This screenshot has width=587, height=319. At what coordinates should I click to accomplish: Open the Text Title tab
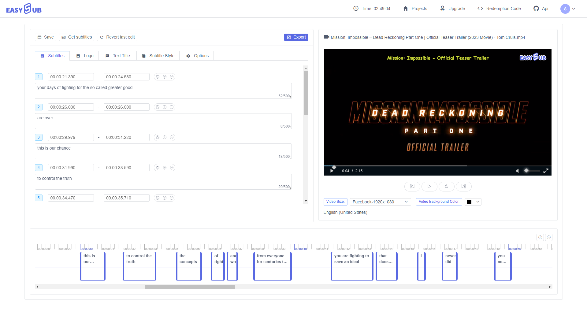(118, 56)
